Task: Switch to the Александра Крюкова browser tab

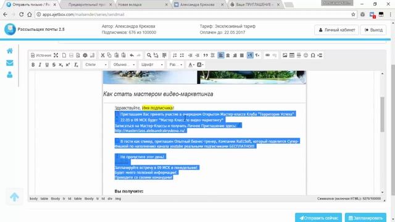Action: point(197,4)
